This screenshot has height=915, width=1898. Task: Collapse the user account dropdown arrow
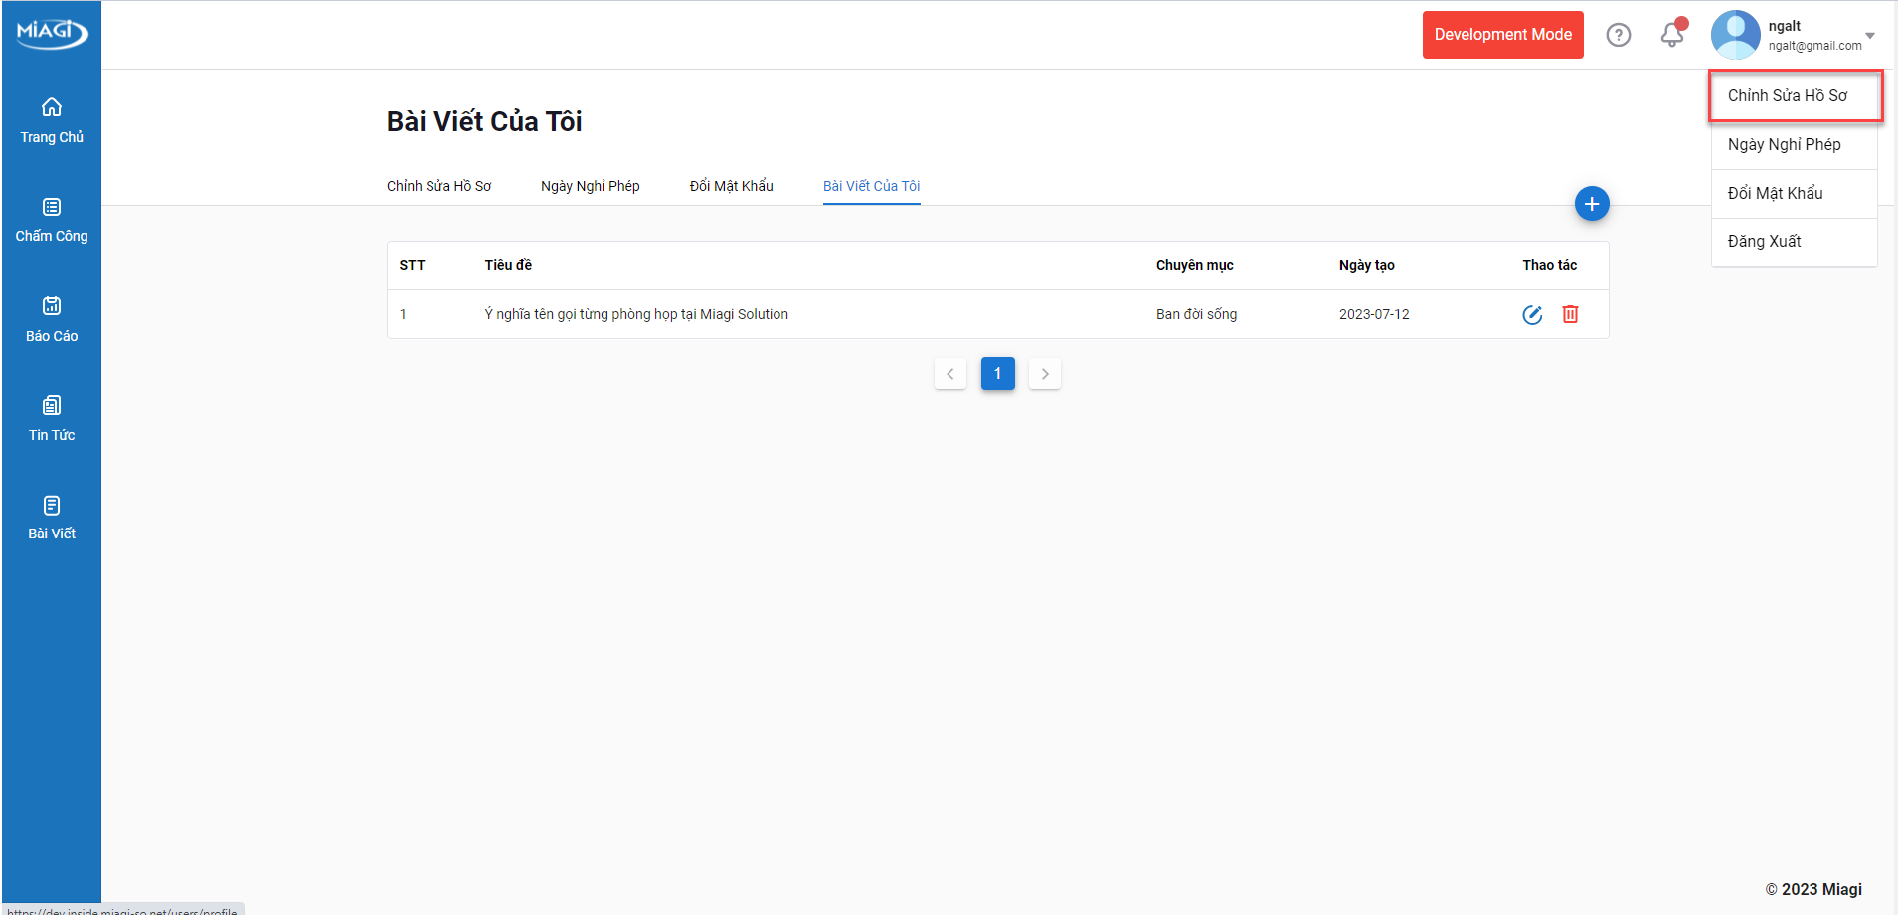click(1870, 36)
